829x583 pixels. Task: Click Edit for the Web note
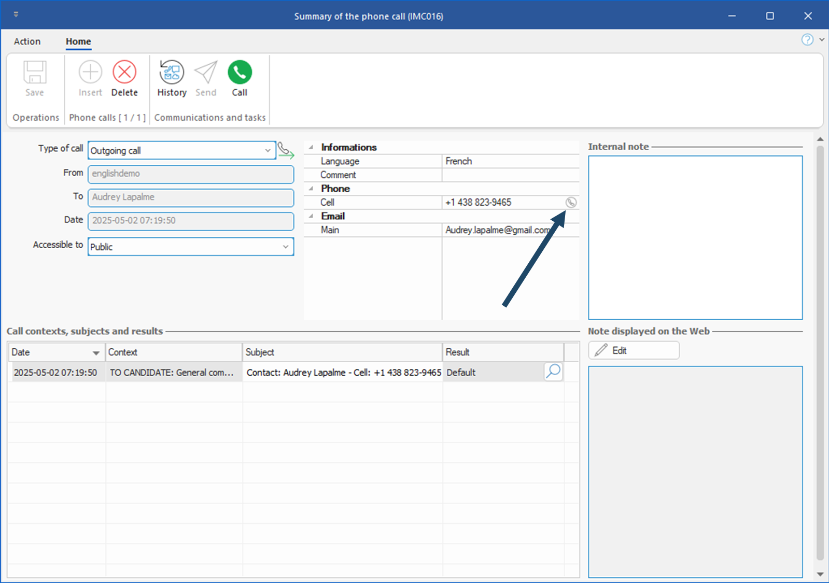point(634,350)
